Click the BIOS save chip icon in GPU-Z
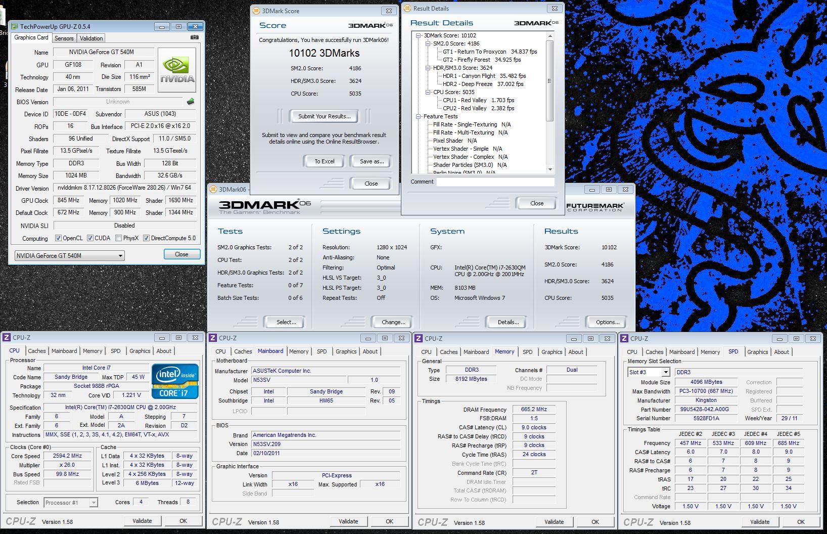This screenshot has height=534, width=827. pos(191,102)
